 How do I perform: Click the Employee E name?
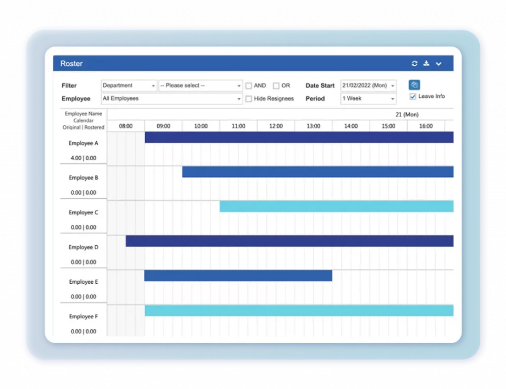click(x=83, y=282)
